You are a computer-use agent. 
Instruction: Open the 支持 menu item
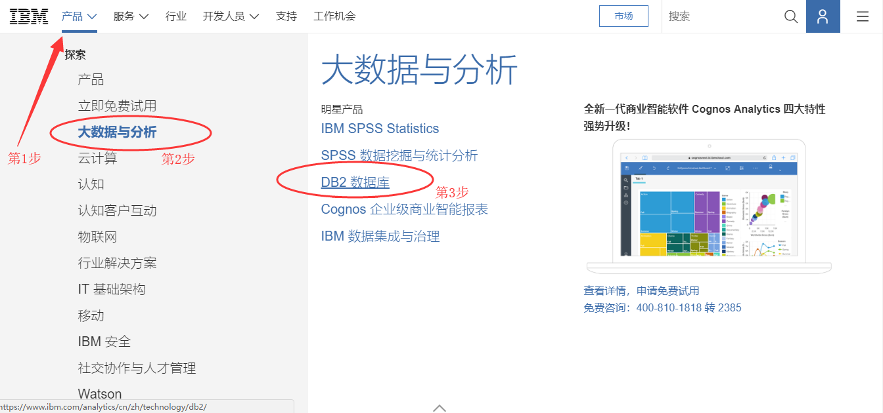pyautogui.click(x=286, y=16)
